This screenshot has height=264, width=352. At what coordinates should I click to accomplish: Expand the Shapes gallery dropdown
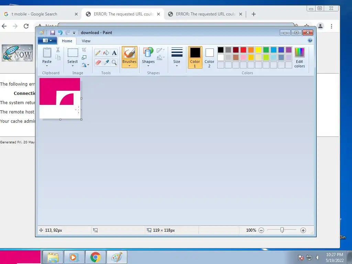tap(148, 66)
